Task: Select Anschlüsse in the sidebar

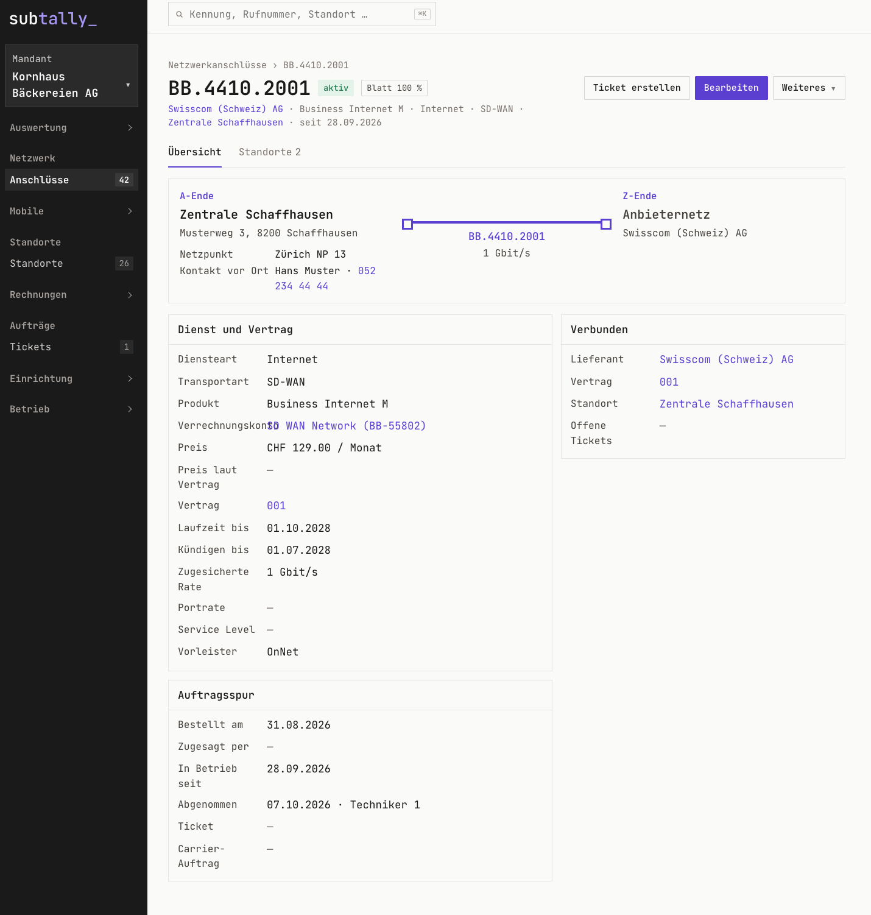Action: 71,180
